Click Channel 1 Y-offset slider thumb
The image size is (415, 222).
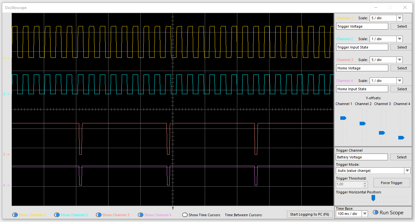(x=343, y=118)
